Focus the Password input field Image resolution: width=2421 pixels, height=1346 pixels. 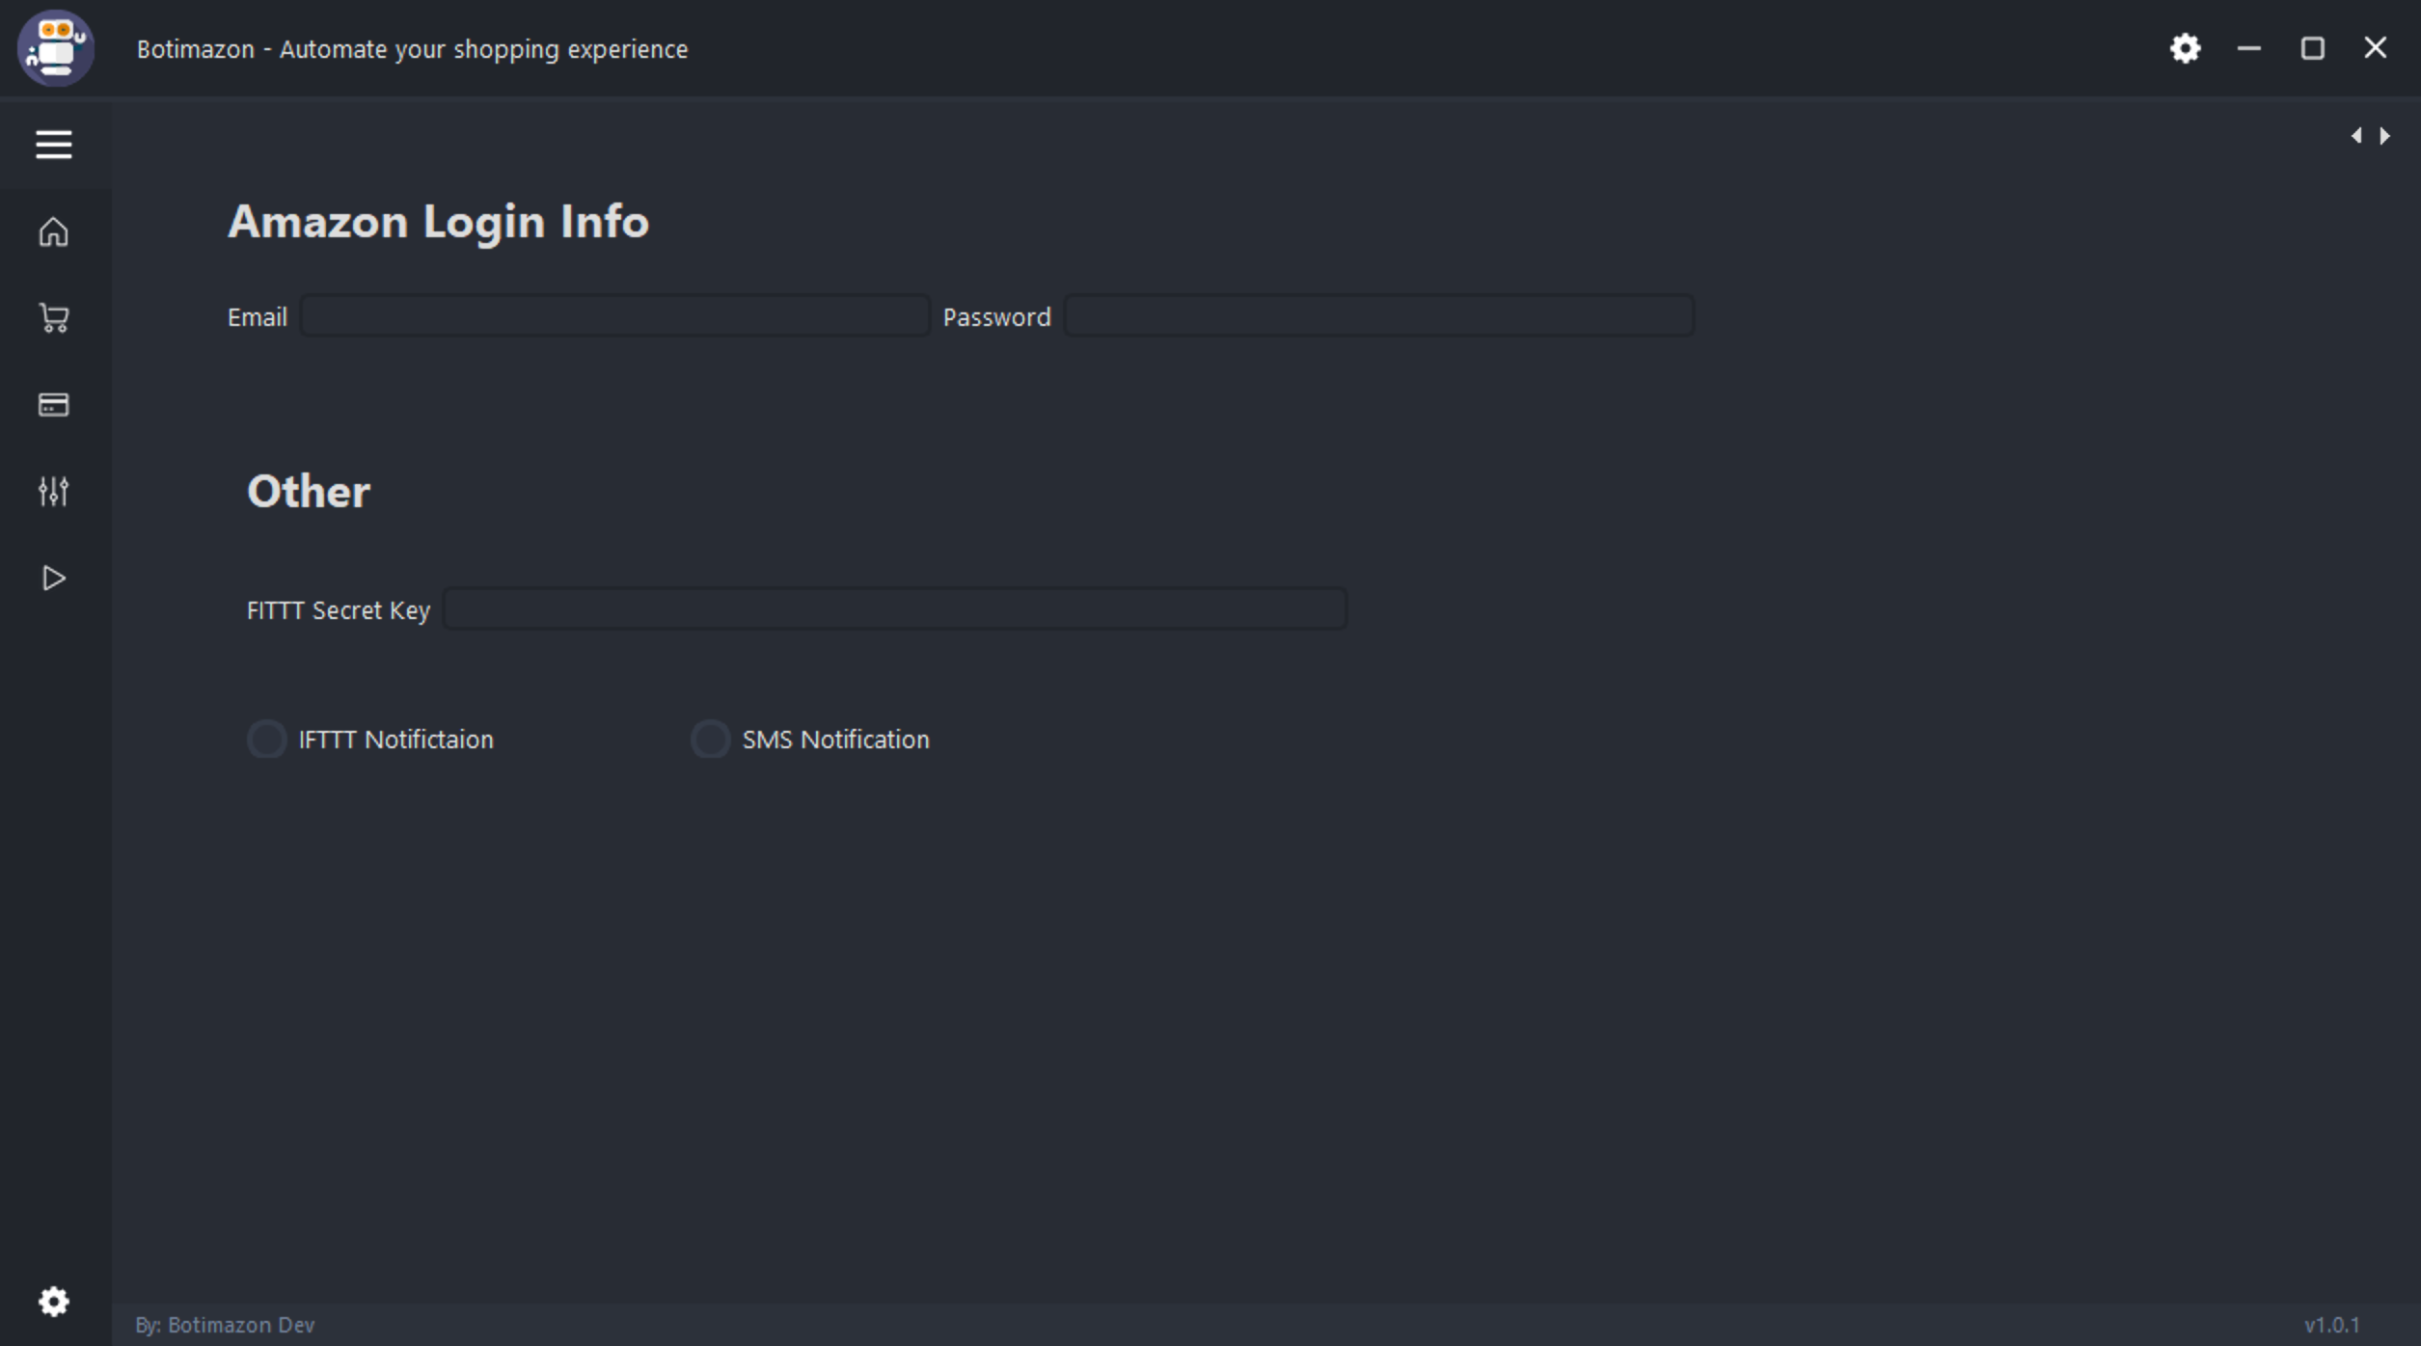point(1378,316)
